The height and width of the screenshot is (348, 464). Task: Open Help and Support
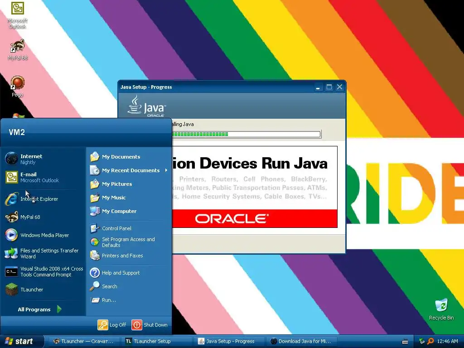(129, 272)
